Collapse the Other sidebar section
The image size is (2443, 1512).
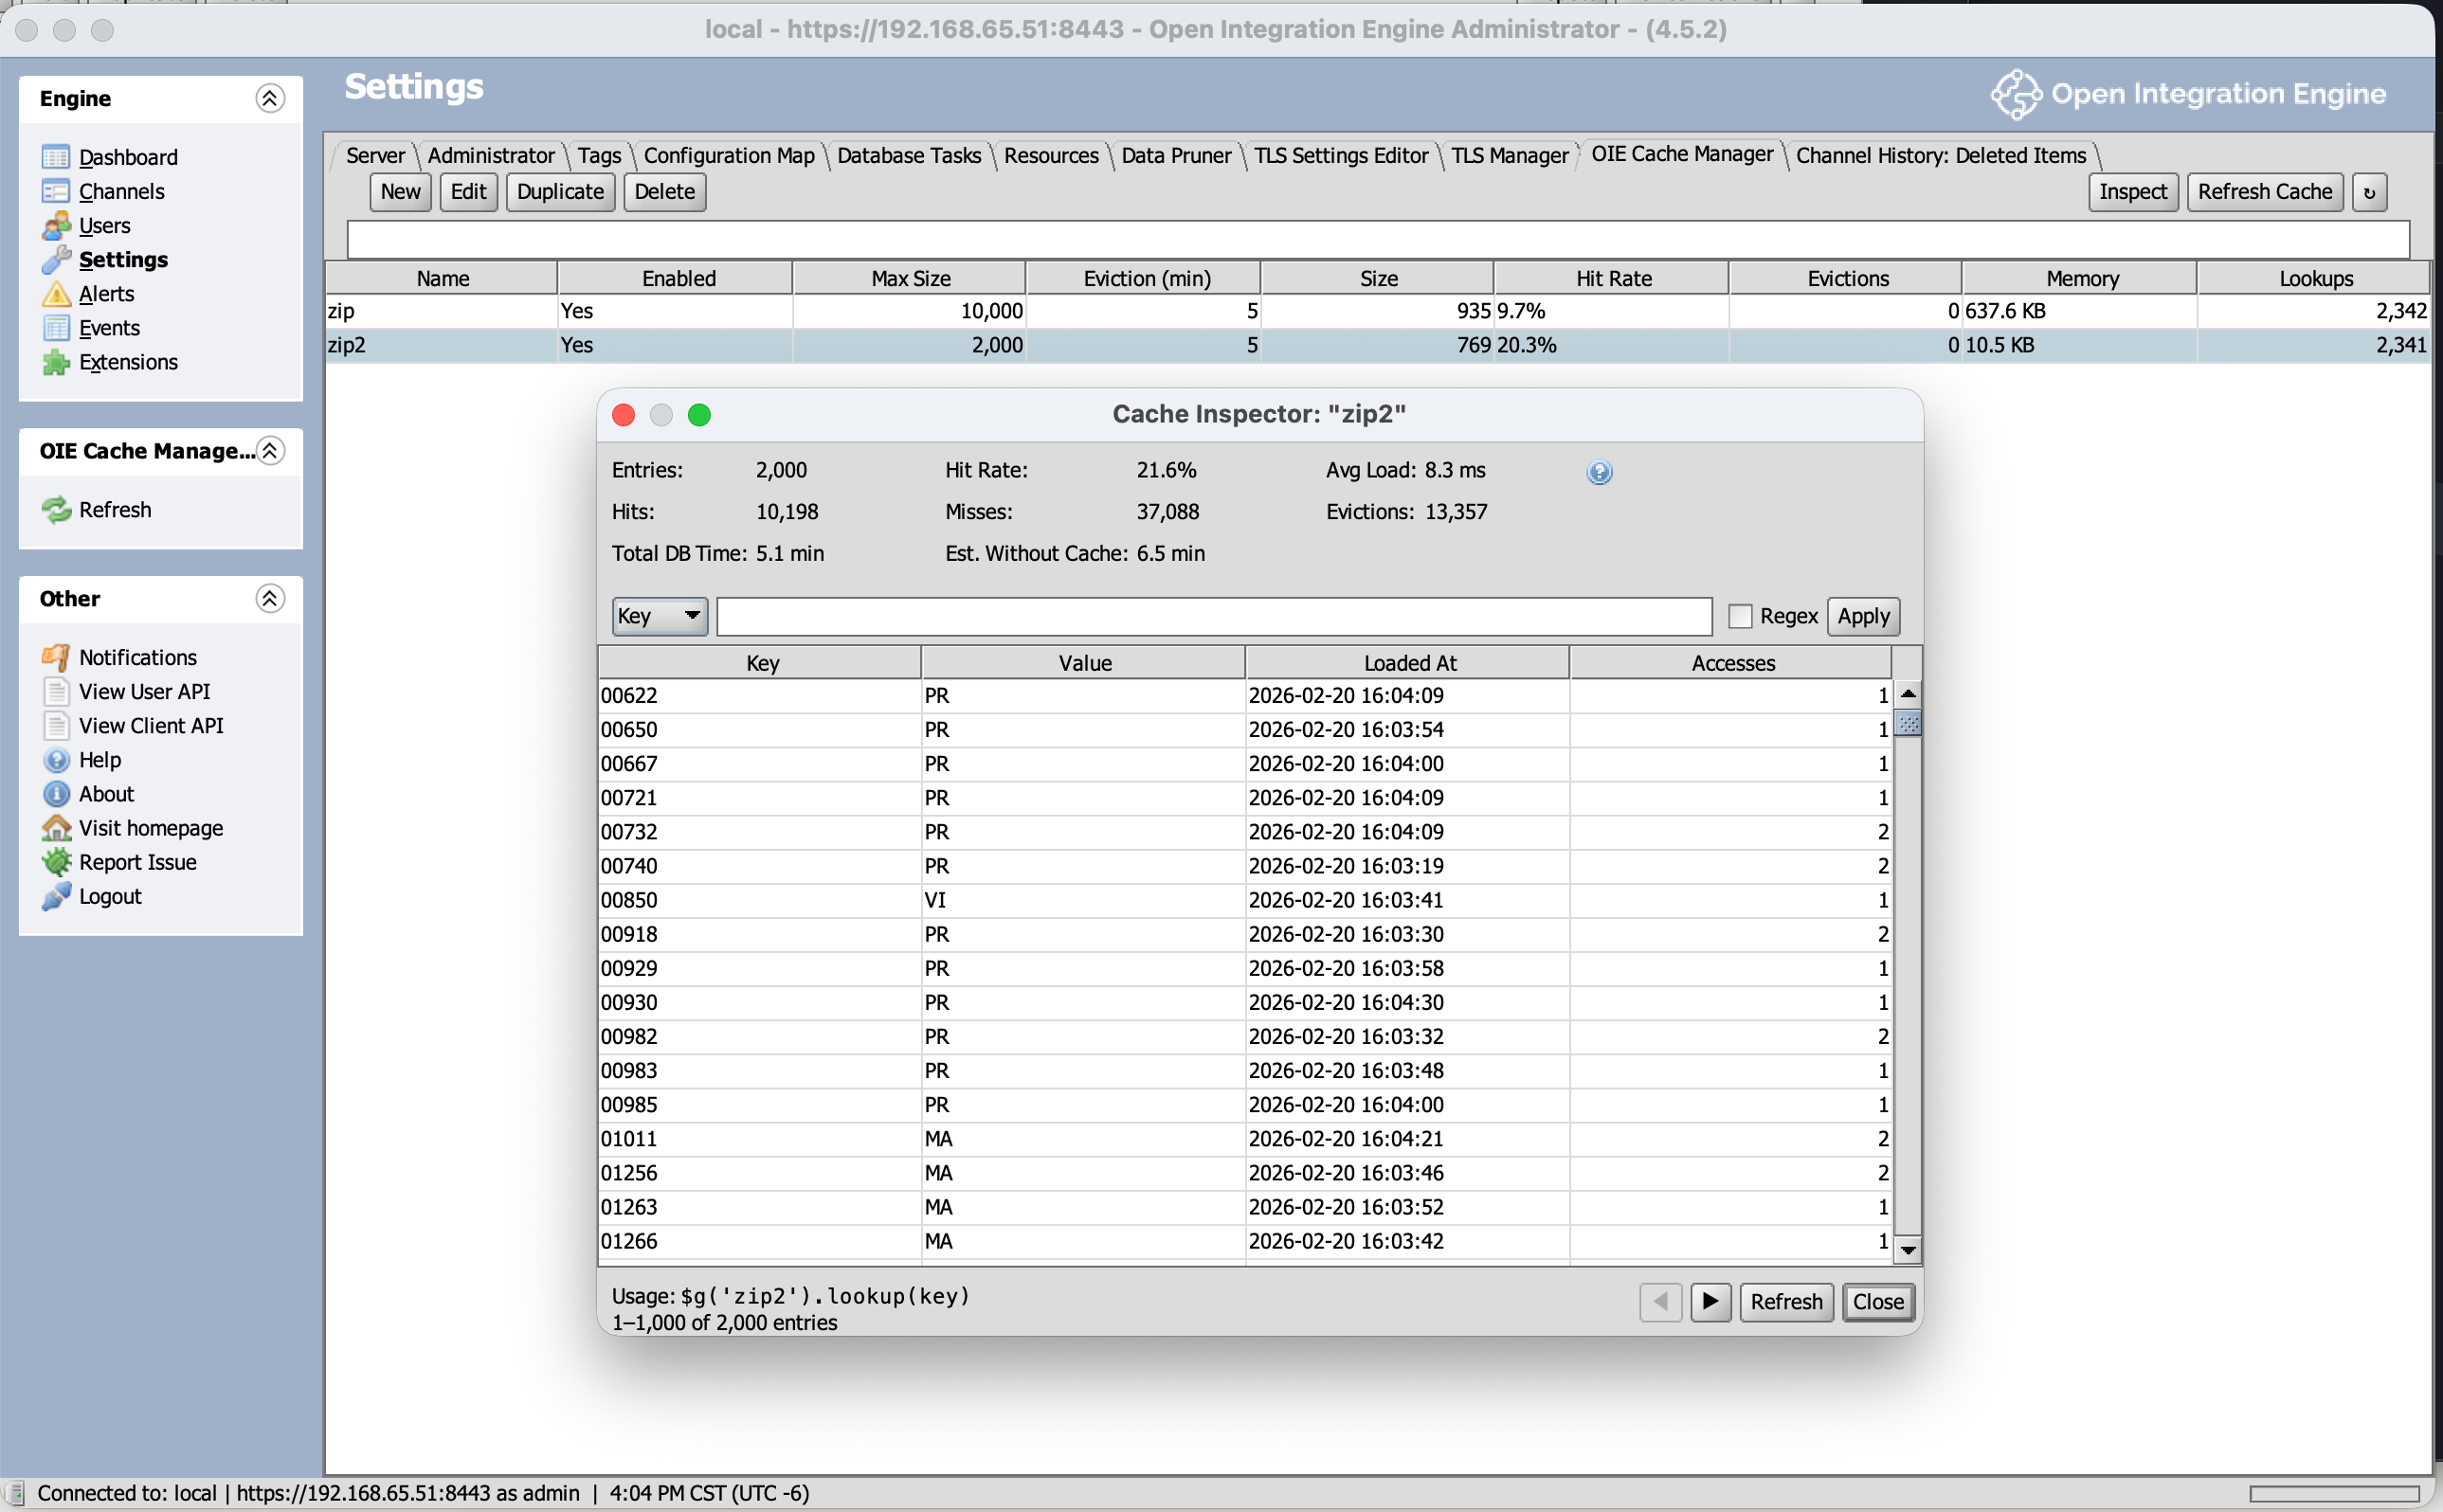tap(268, 598)
